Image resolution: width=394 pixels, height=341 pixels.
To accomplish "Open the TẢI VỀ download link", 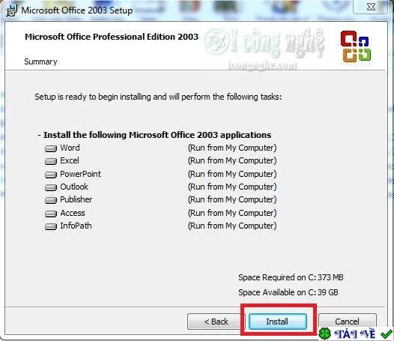I will coord(354,334).
